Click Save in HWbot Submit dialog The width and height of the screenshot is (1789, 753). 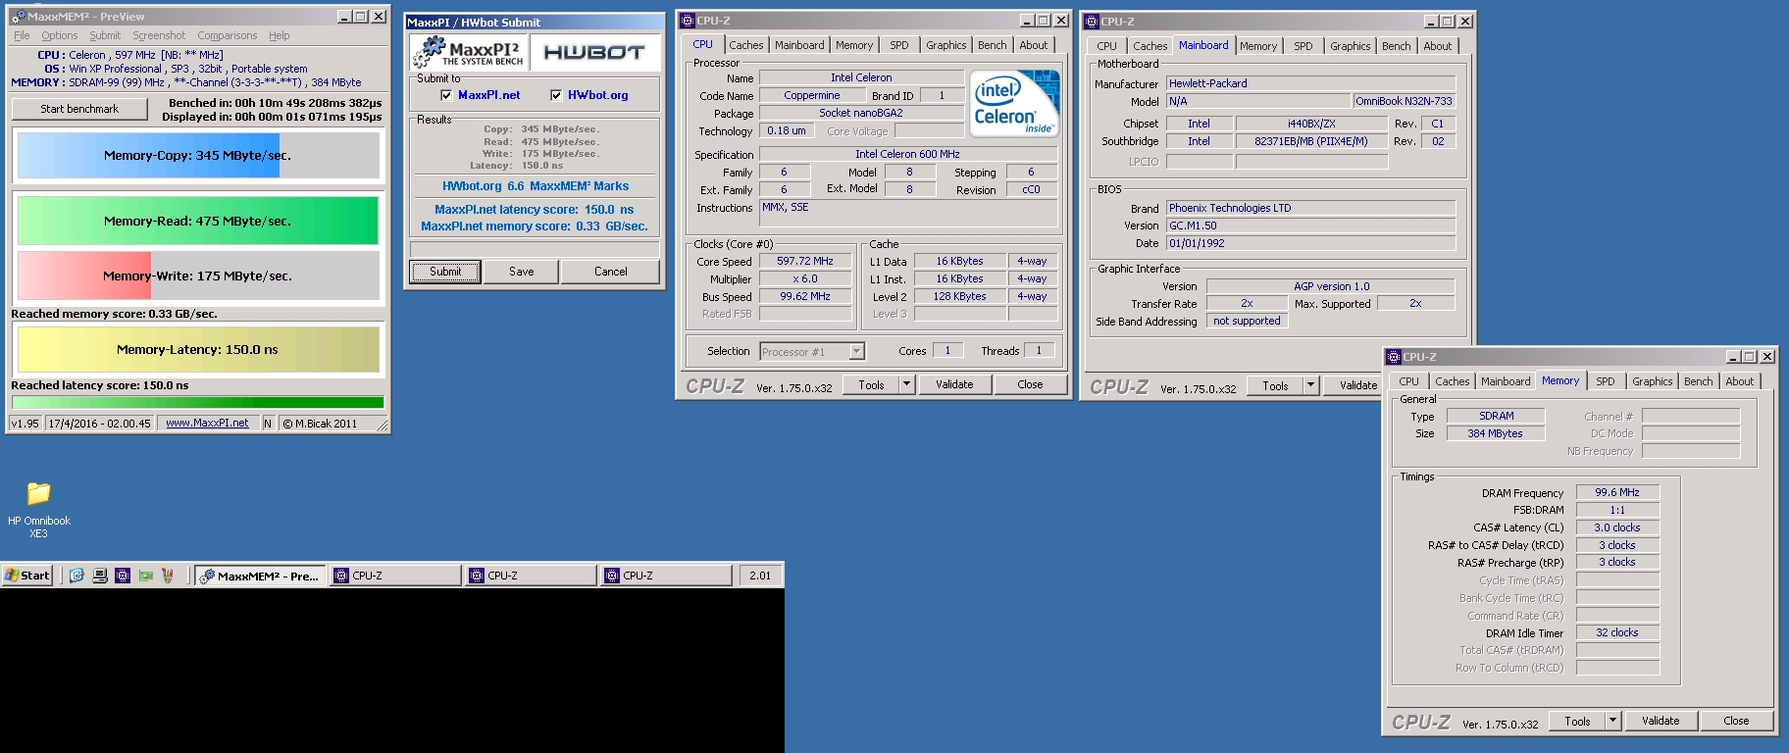pyautogui.click(x=522, y=272)
